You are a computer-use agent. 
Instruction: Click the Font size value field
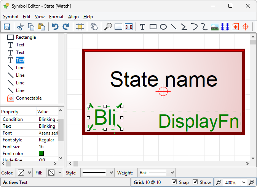click(x=47, y=147)
